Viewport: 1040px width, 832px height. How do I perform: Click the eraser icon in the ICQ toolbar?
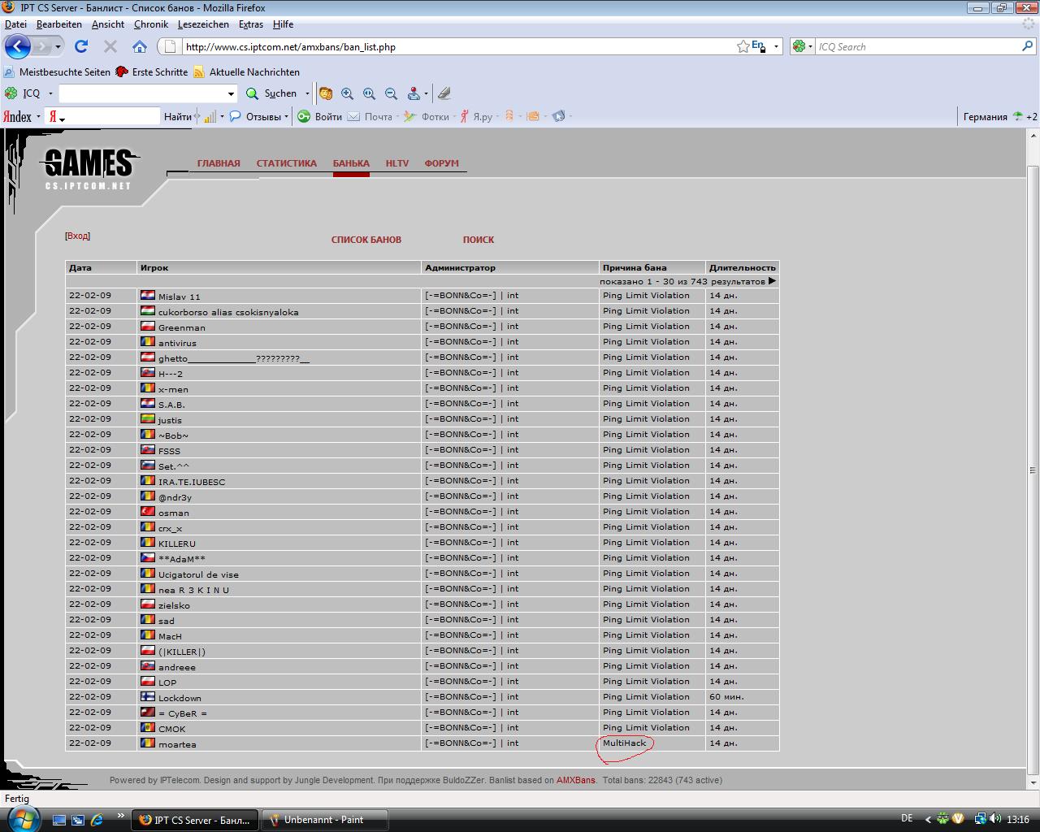point(444,93)
